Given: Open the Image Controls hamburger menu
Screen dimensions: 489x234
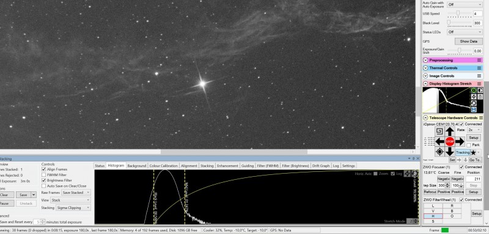Looking at the screenshot, I should pyautogui.click(x=479, y=76).
